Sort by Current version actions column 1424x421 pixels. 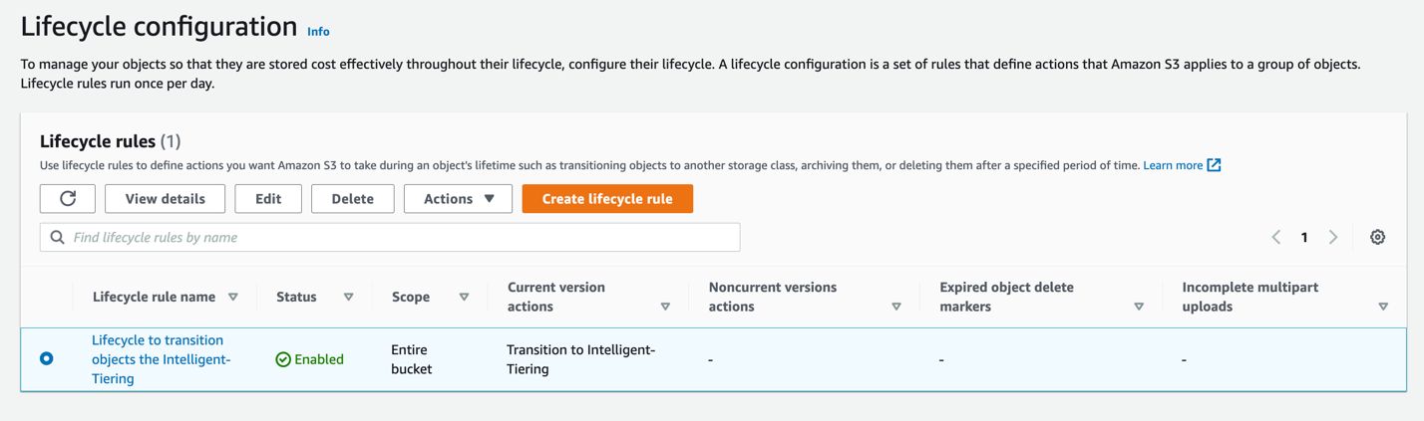coord(665,307)
